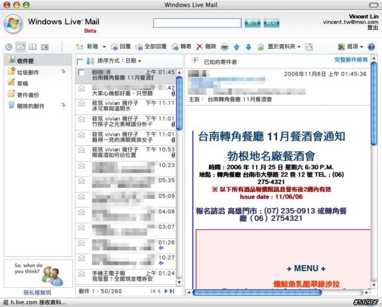
Task: Click the blurred message at 03:07
Action: point(125,230)
